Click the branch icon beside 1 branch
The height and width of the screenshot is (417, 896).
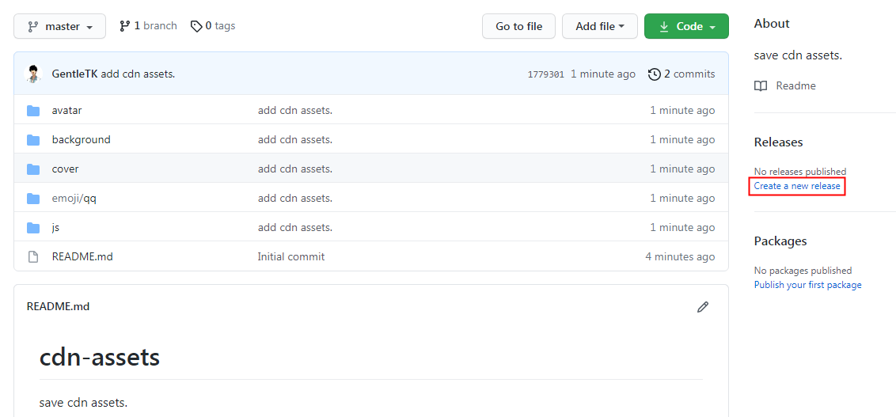point(124,26)
